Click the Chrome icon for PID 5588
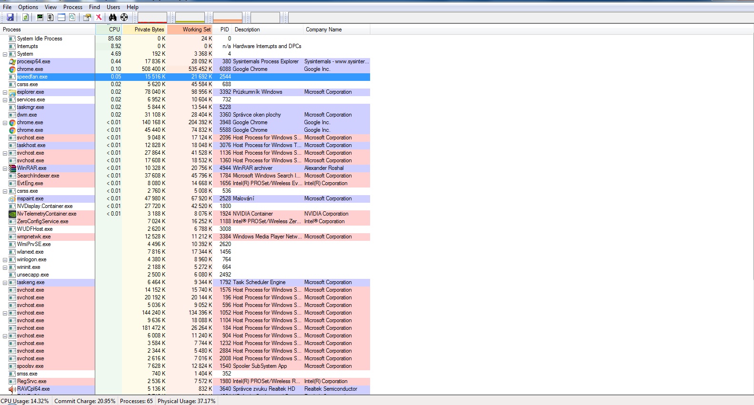Image resolution: width=754 pixels, height=405 pixels. (12, 130)
